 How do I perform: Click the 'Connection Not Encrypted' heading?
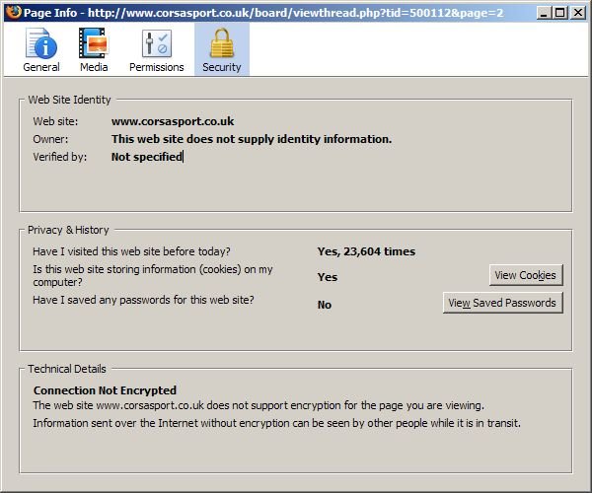tap(105, 390)
